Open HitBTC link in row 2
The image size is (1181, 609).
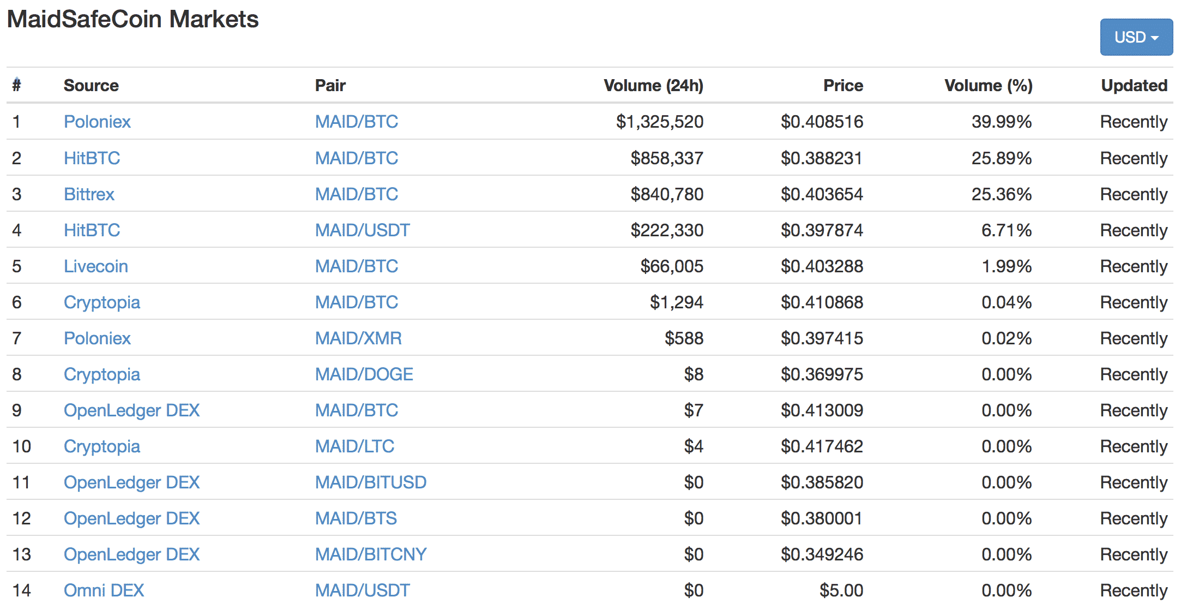click(92, 158)
